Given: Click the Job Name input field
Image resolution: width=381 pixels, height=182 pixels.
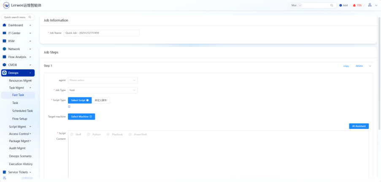Looking at the screenshot, I should coord(101,33).
